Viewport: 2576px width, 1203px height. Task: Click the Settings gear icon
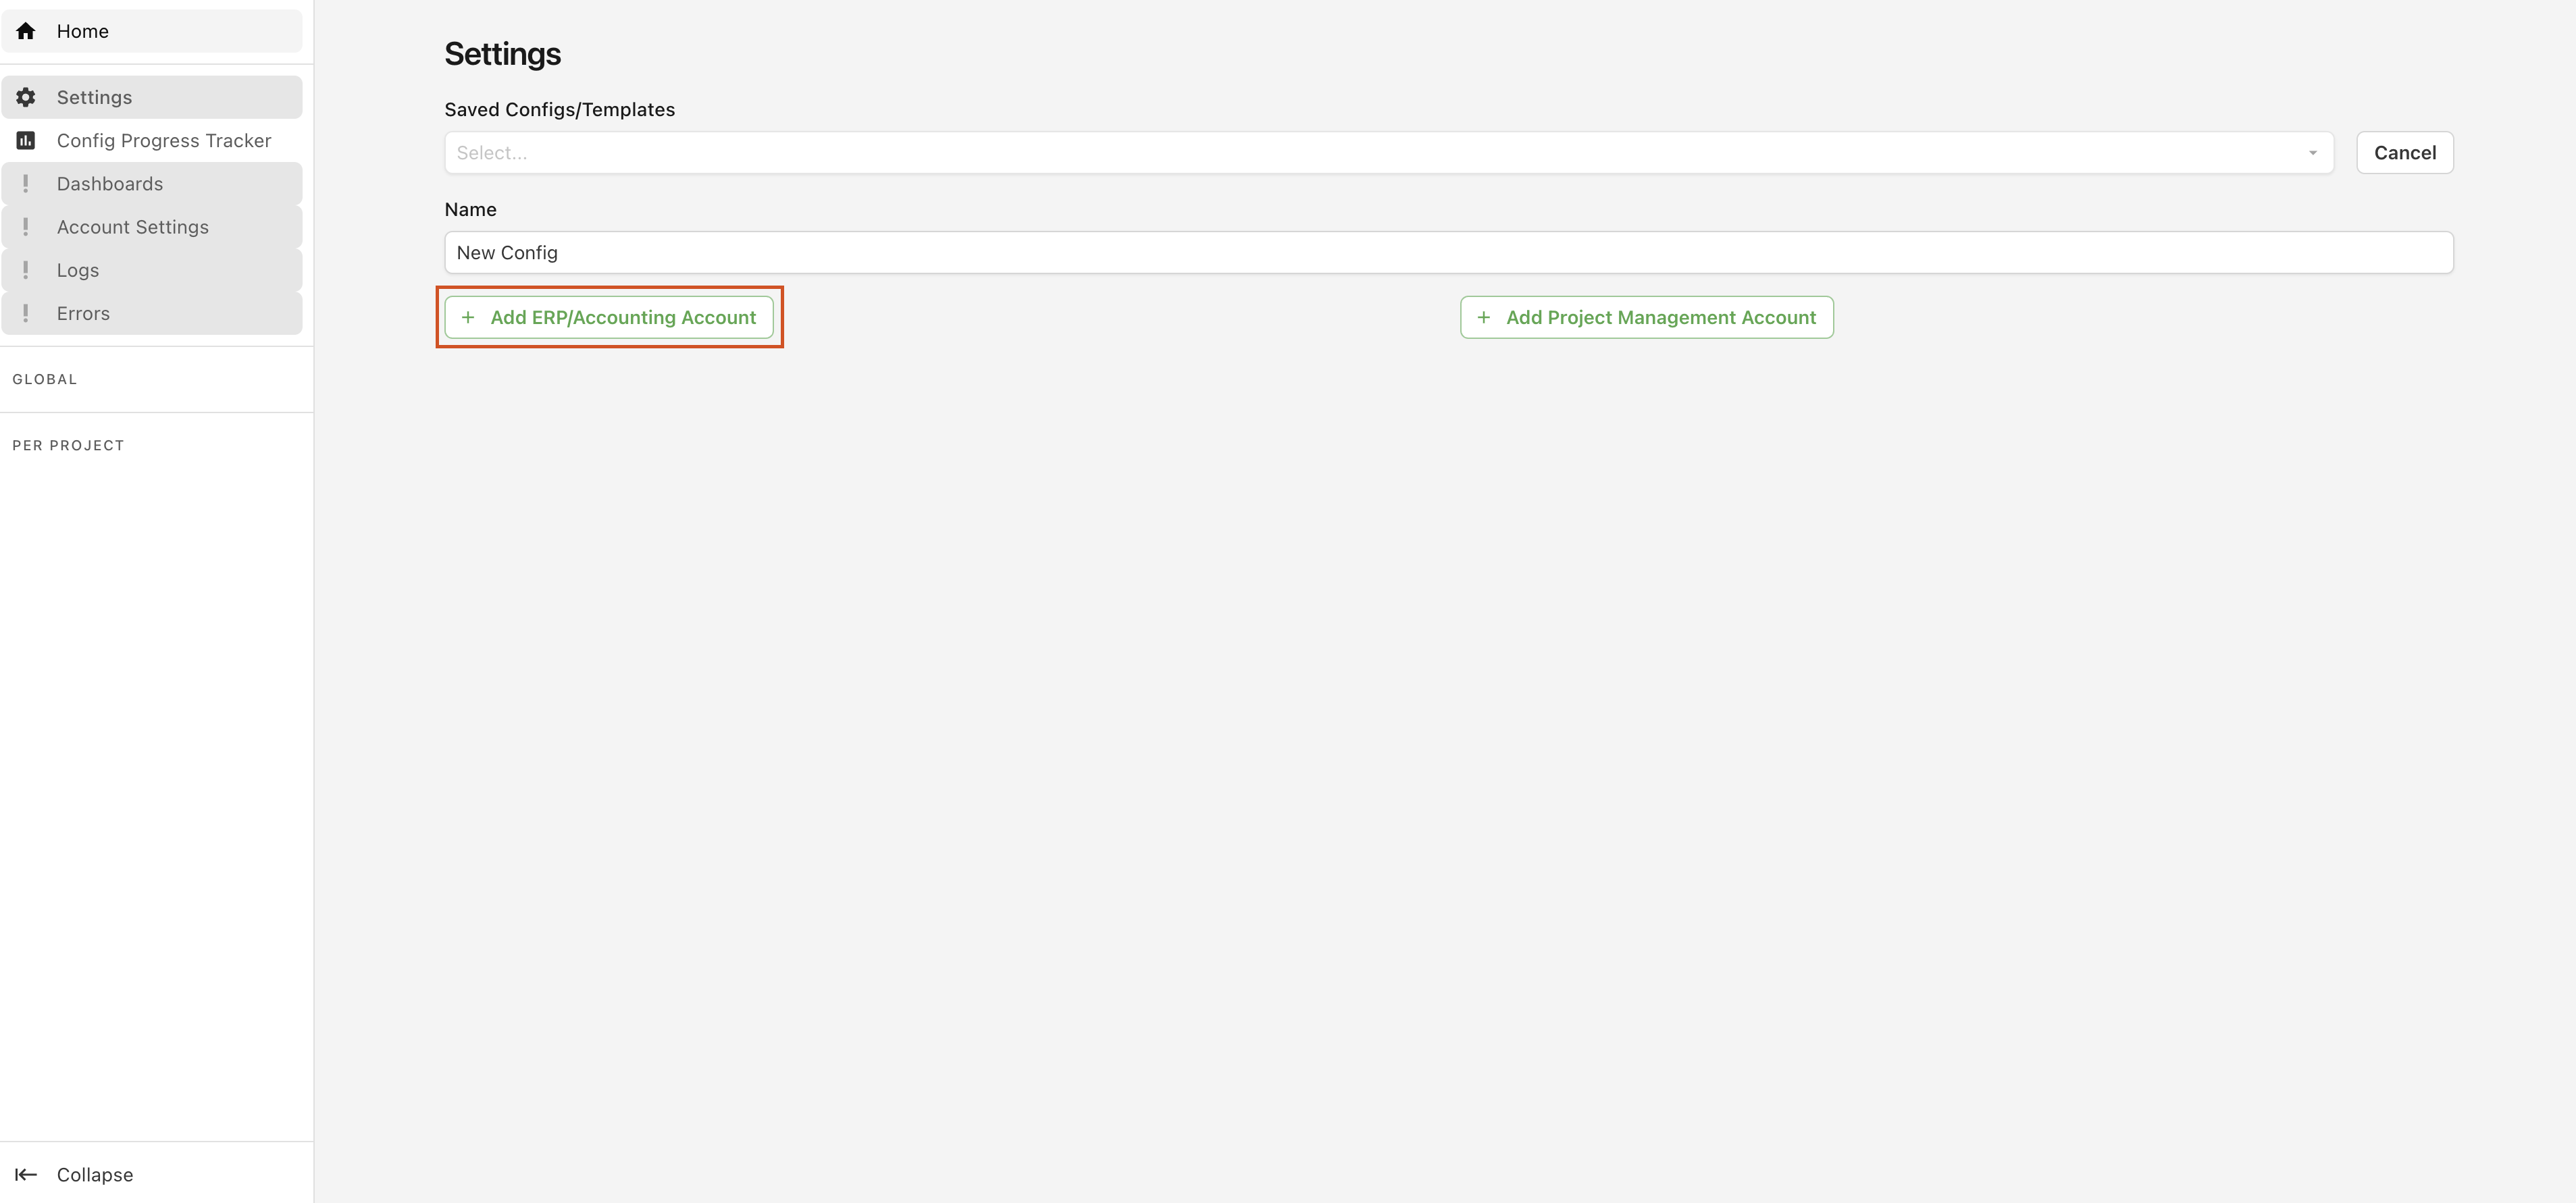[26, 97]
